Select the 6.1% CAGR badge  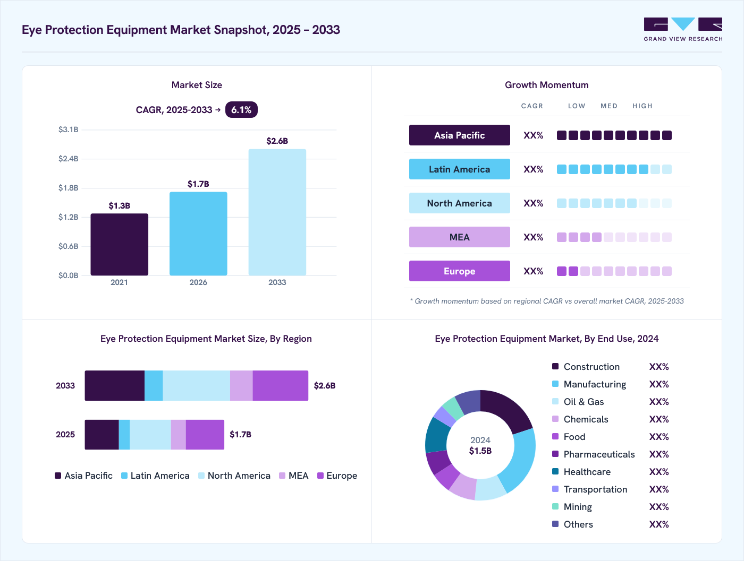(241, 110)
